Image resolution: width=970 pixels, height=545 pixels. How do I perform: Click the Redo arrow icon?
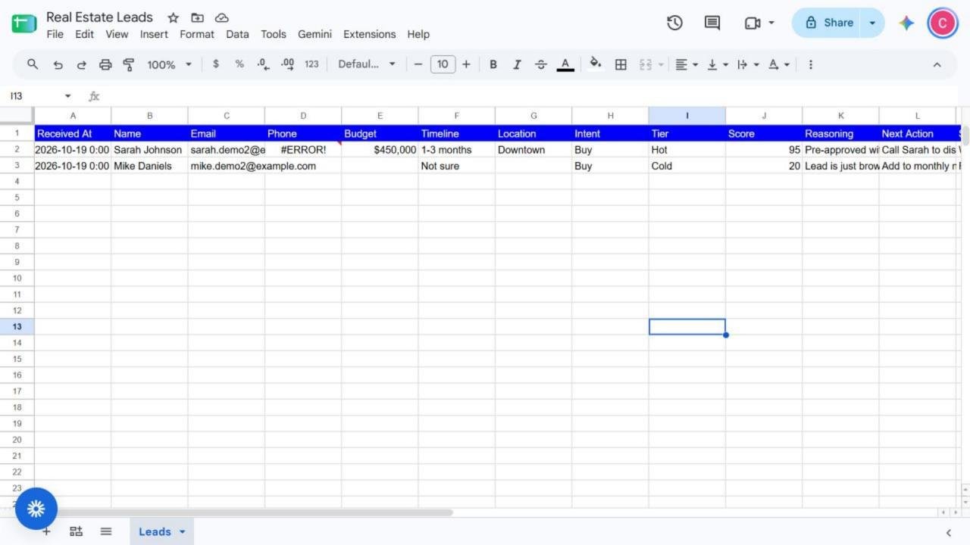click(81, 64)
